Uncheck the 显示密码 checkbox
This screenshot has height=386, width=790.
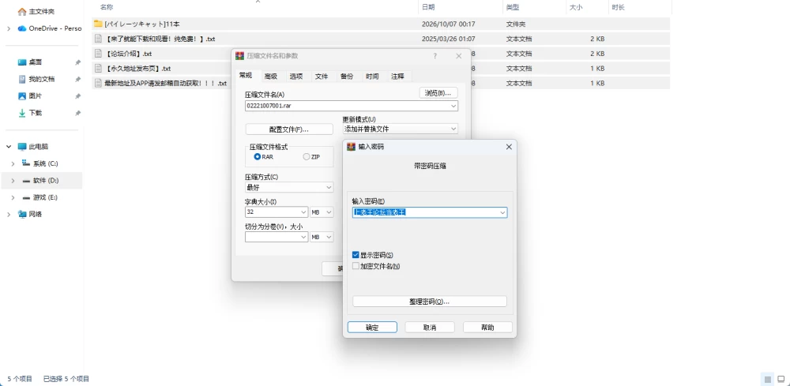tap(355, 256)
